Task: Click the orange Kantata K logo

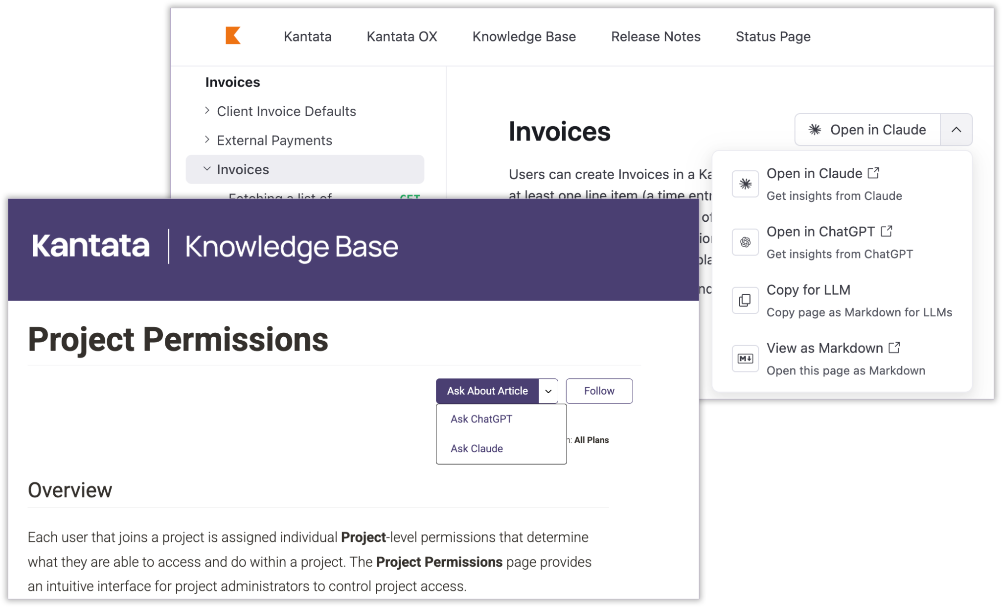Action: tap(233, 36)
